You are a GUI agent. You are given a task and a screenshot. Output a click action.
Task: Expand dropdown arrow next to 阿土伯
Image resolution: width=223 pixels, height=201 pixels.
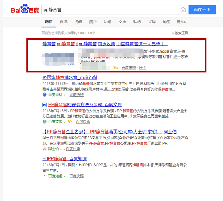click(61, 149)
